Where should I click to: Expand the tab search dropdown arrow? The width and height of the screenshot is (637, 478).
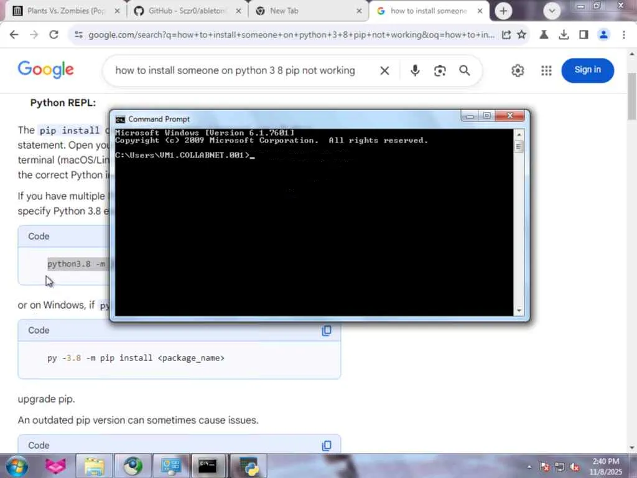(552, 11)
